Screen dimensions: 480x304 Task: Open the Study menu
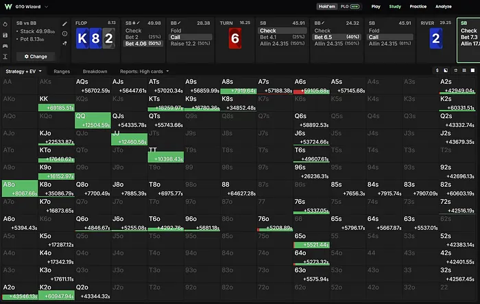coord(395,6)
